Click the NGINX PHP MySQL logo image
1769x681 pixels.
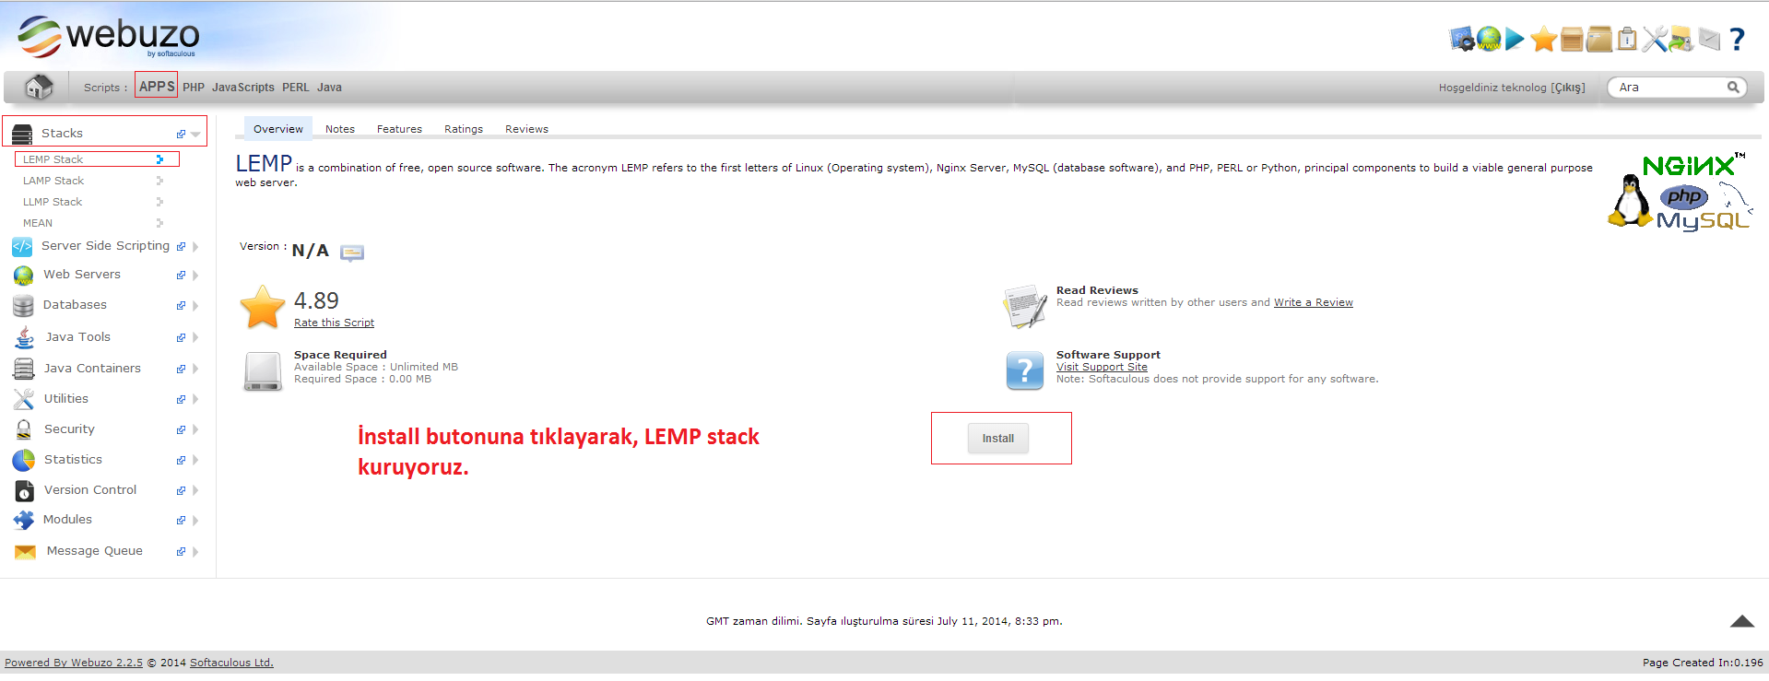(1680, 192)
